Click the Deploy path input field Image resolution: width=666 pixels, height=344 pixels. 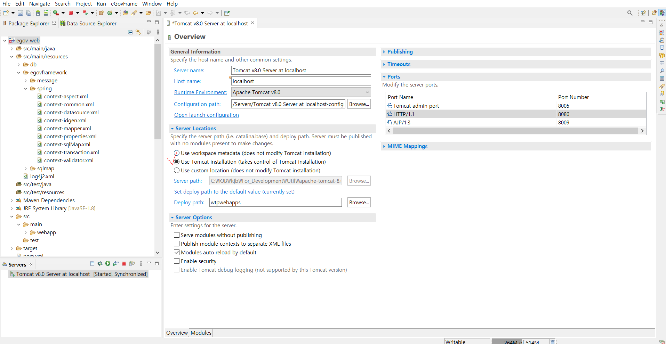point(275,202)
